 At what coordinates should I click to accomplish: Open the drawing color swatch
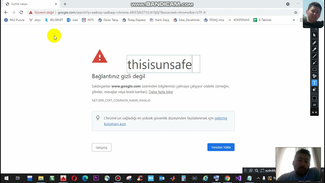coord(314,98)
